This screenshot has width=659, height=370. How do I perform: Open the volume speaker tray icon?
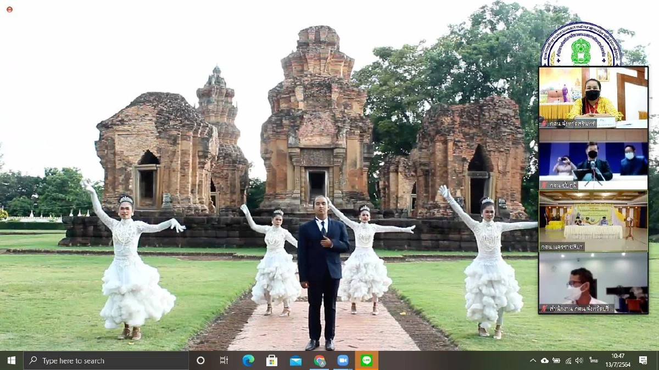tap(579, 361)
